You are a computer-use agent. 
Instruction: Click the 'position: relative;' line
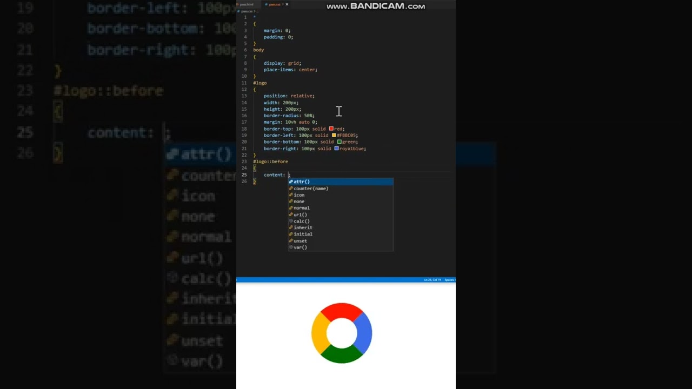(289, 96)
